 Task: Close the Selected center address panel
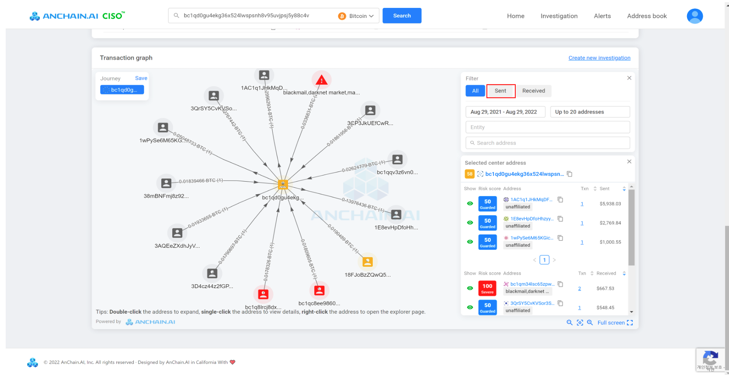tap(629, 162)
